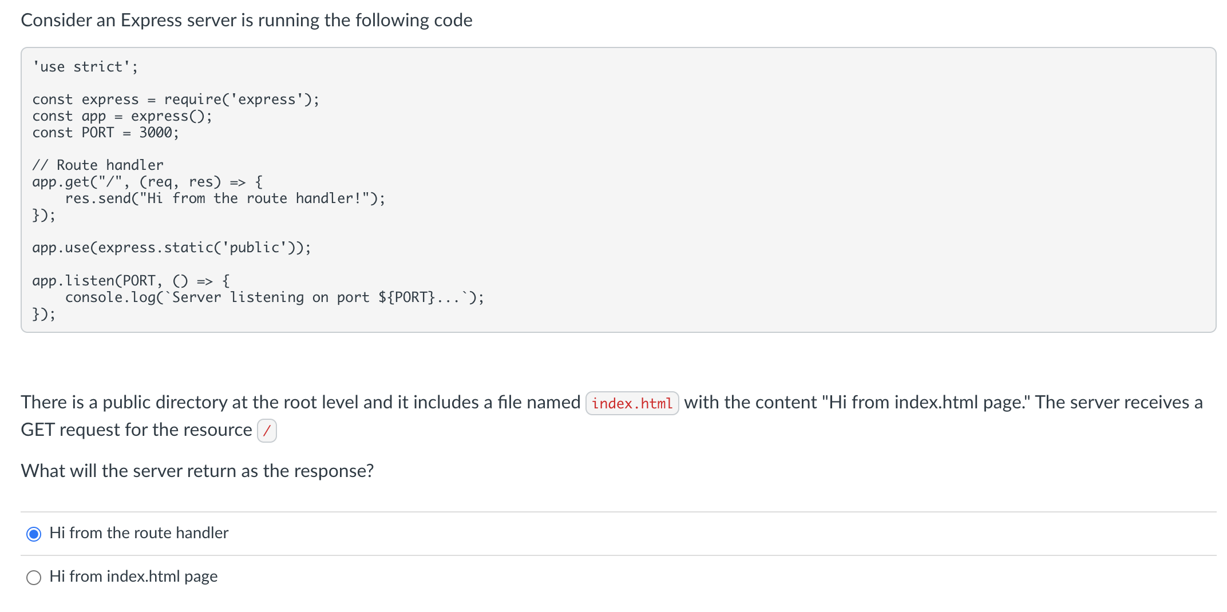Click the // Route handler comment
The height and width of the screenshot is (612, 1227).
[98, 165]
